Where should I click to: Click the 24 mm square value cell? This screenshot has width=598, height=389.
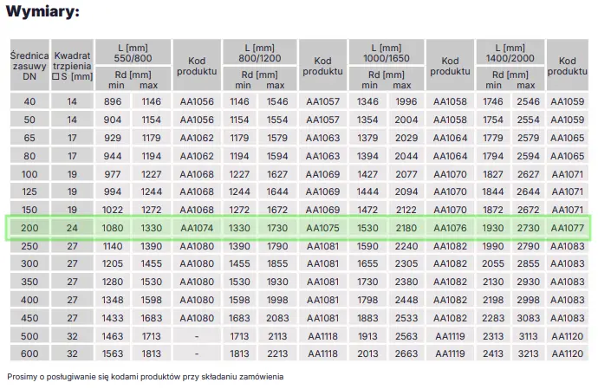(71, 228)
